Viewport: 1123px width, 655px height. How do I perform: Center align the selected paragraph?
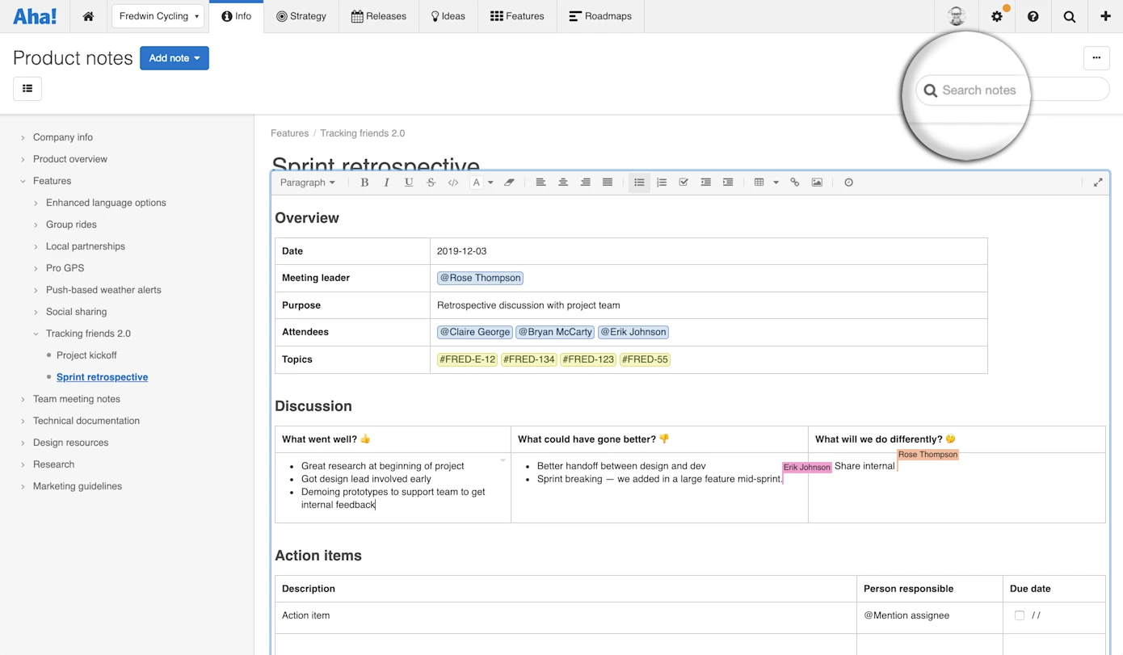[x=563, y=182]
